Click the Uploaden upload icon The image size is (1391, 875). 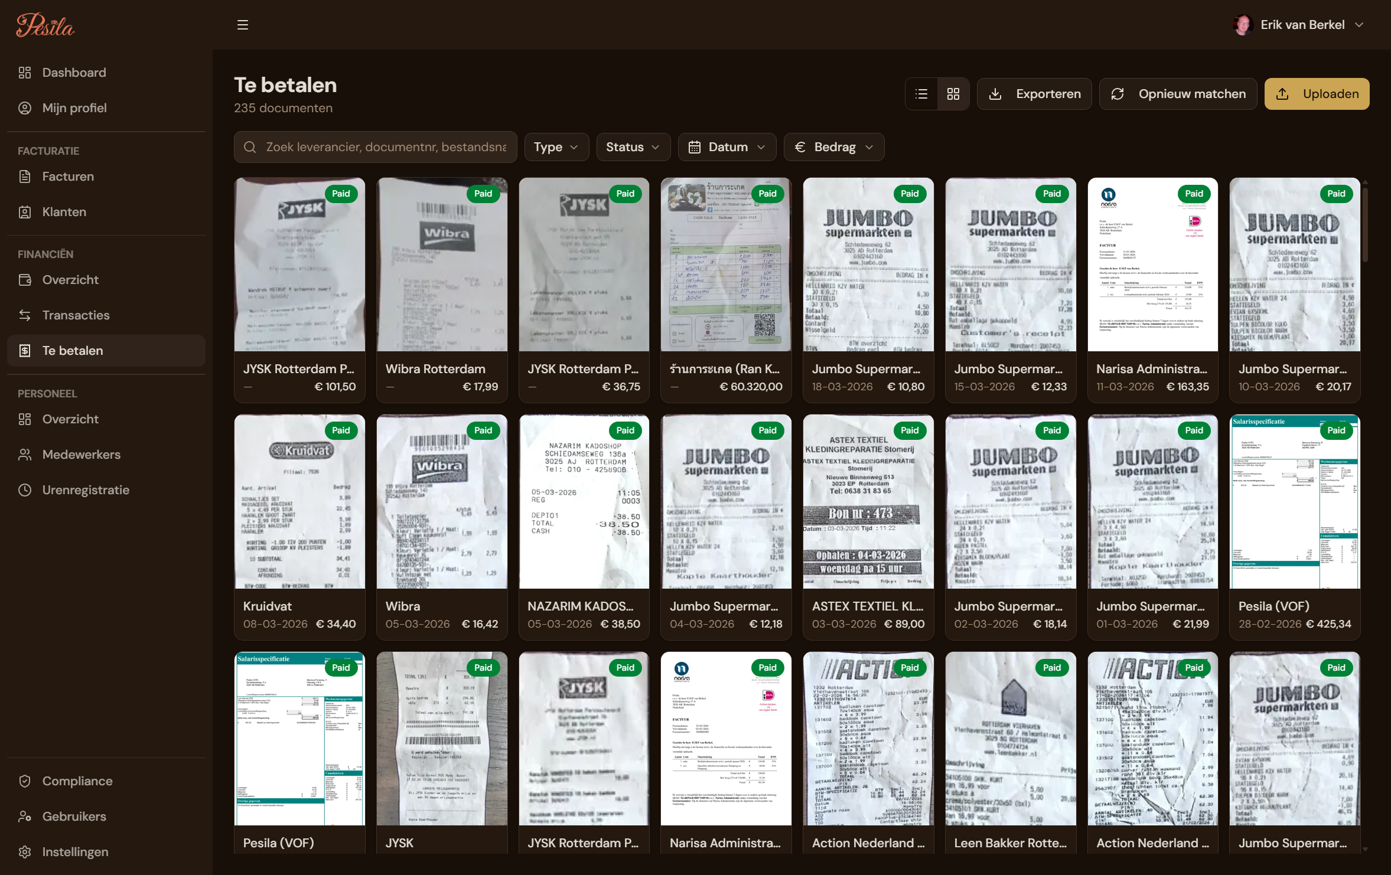tap(1282, 93)
